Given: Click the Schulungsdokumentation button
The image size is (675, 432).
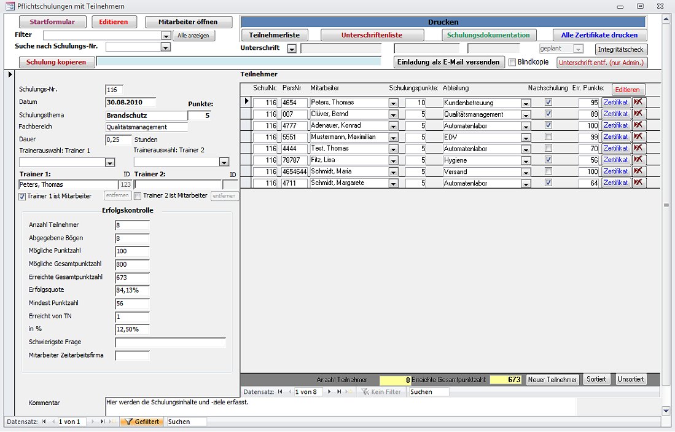Looking at the screenshot, I should 488,35.
